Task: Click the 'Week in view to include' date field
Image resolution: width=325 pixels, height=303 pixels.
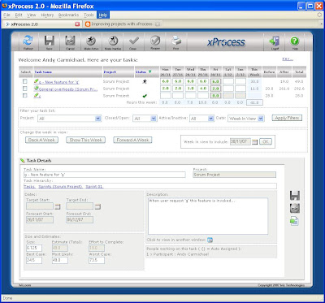Action: click(x=240, y=141)
